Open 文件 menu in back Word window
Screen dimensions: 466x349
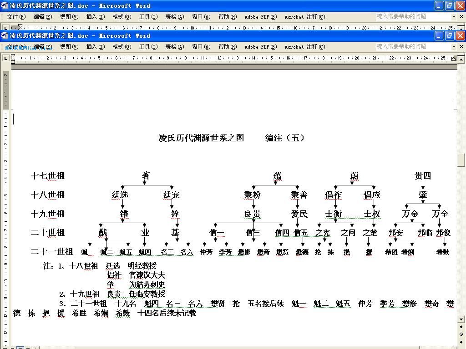click(x=16, y=17)
